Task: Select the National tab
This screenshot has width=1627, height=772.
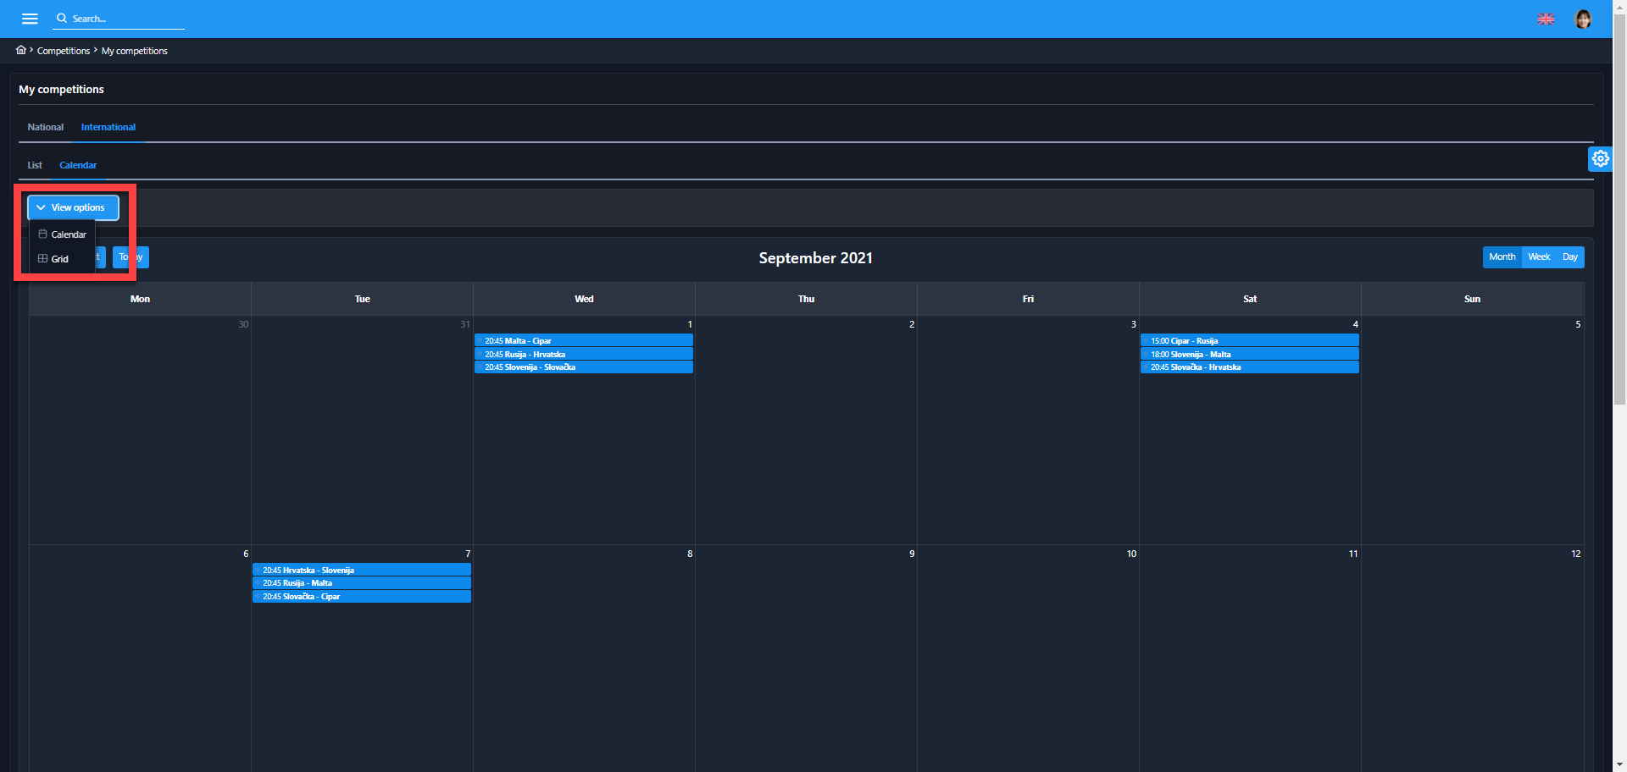Action: [46, 127]
